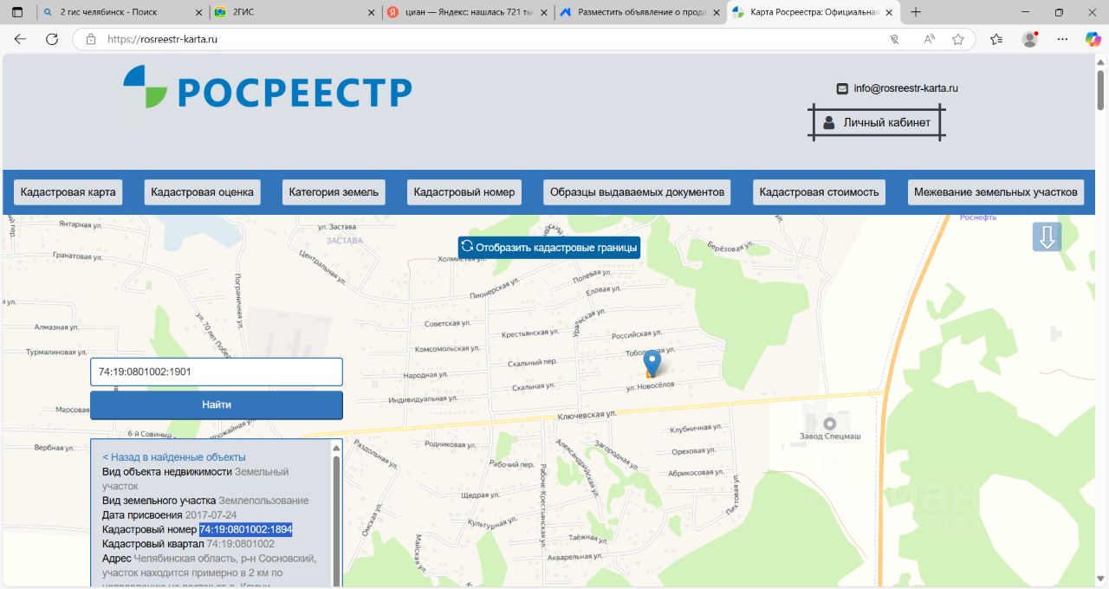Click Отобразить кадастровые границы button
Image resolution: width=1109 pixels, height=589 pixels.
(549, 248)
